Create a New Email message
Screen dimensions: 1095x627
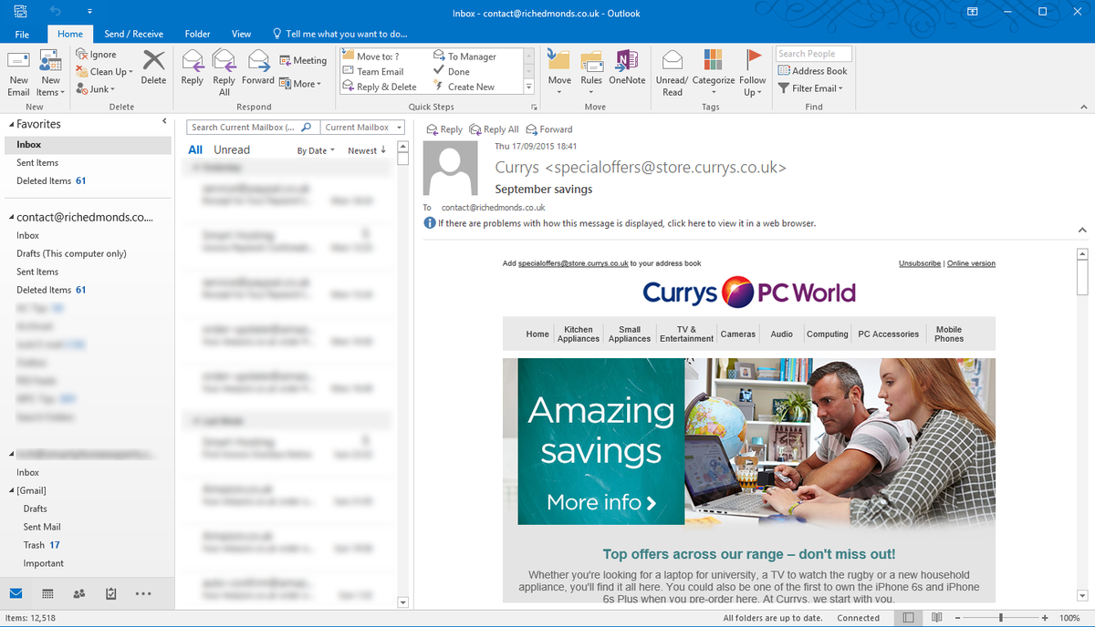pos(17,71)
